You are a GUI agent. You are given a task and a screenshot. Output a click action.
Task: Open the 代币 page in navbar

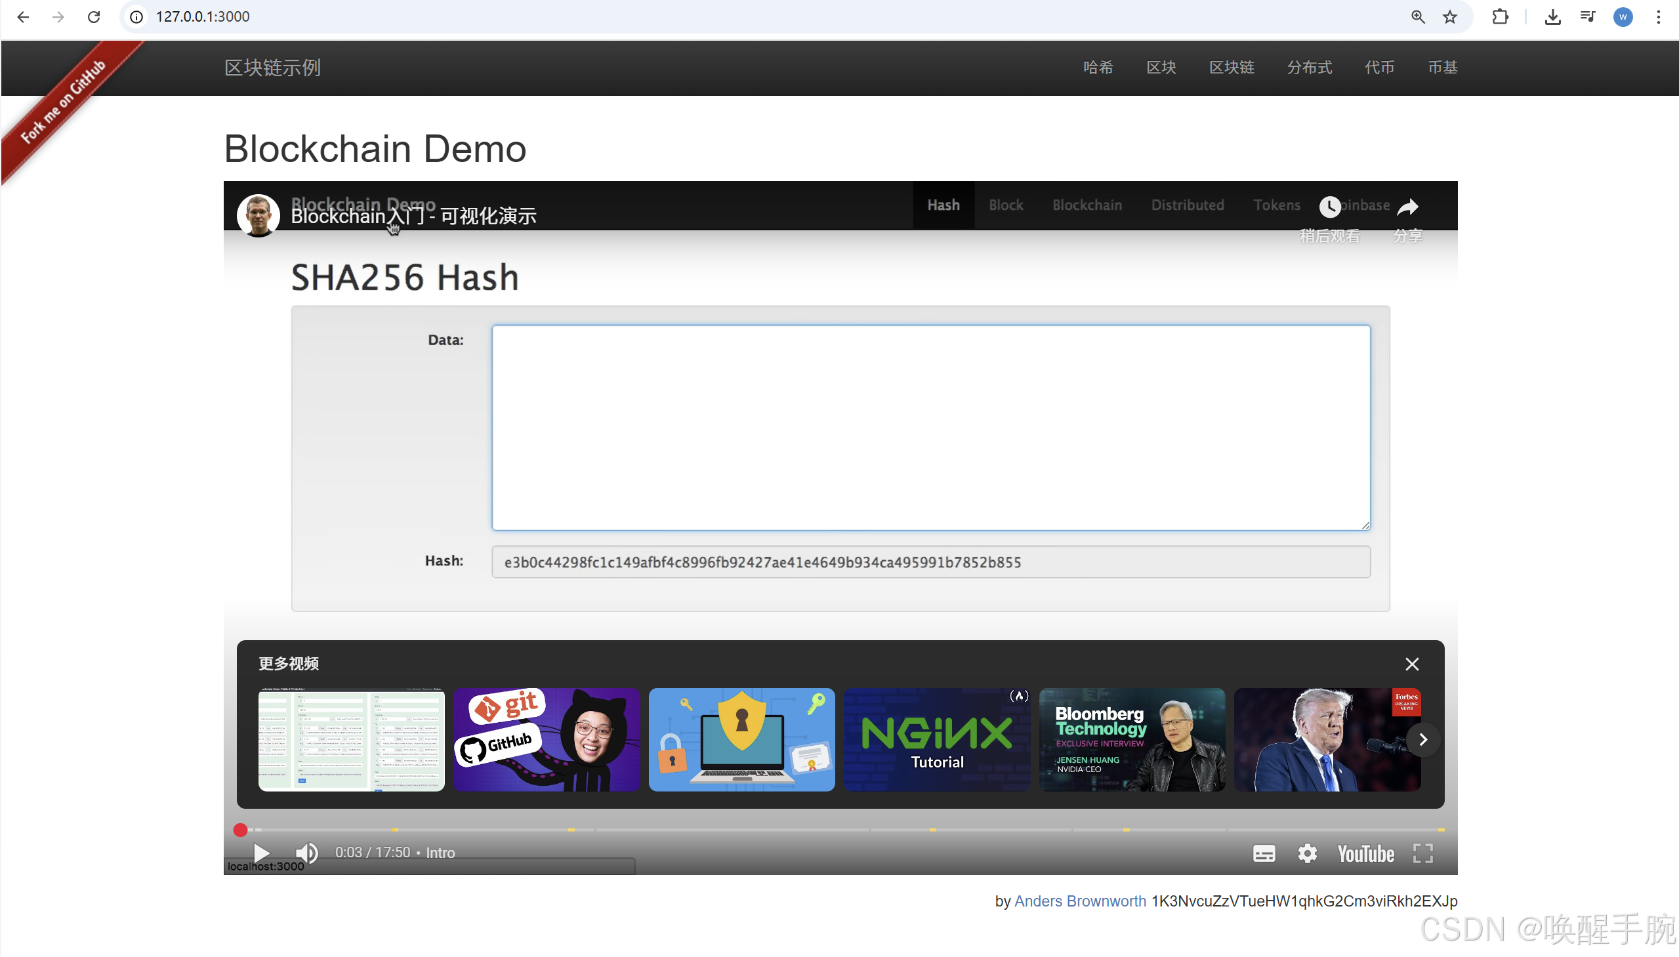coord(1379,68)
